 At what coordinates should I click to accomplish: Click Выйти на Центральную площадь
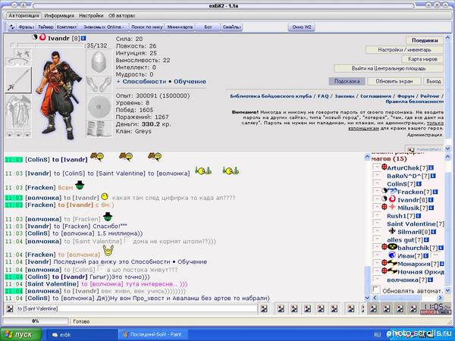[x=388, y=69]
